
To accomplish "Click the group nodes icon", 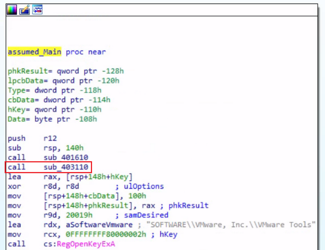I will tap(37, 9).
